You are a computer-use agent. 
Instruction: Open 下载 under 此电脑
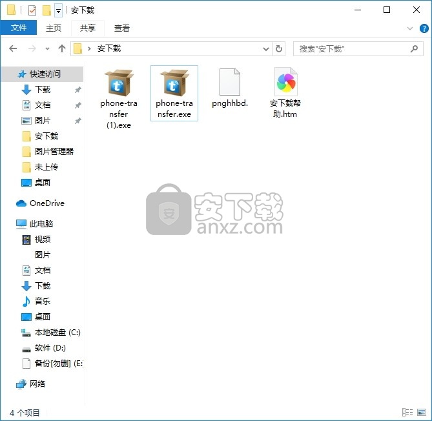click(42, 285)
